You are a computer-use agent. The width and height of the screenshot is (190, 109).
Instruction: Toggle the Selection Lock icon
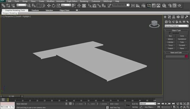pos(66,104)
